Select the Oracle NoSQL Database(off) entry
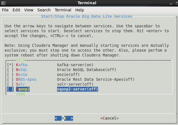The image size is (178, 125). pyautogui.click(x=86, y=70)
